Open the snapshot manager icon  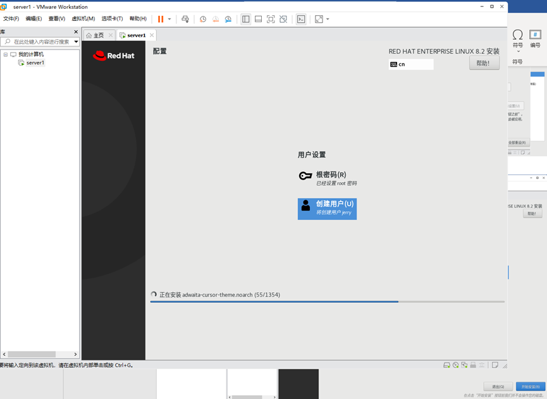click(228, 19)
